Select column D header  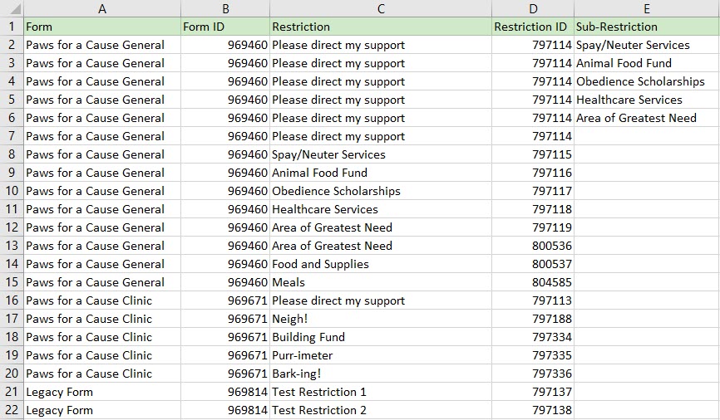[533, 8]
